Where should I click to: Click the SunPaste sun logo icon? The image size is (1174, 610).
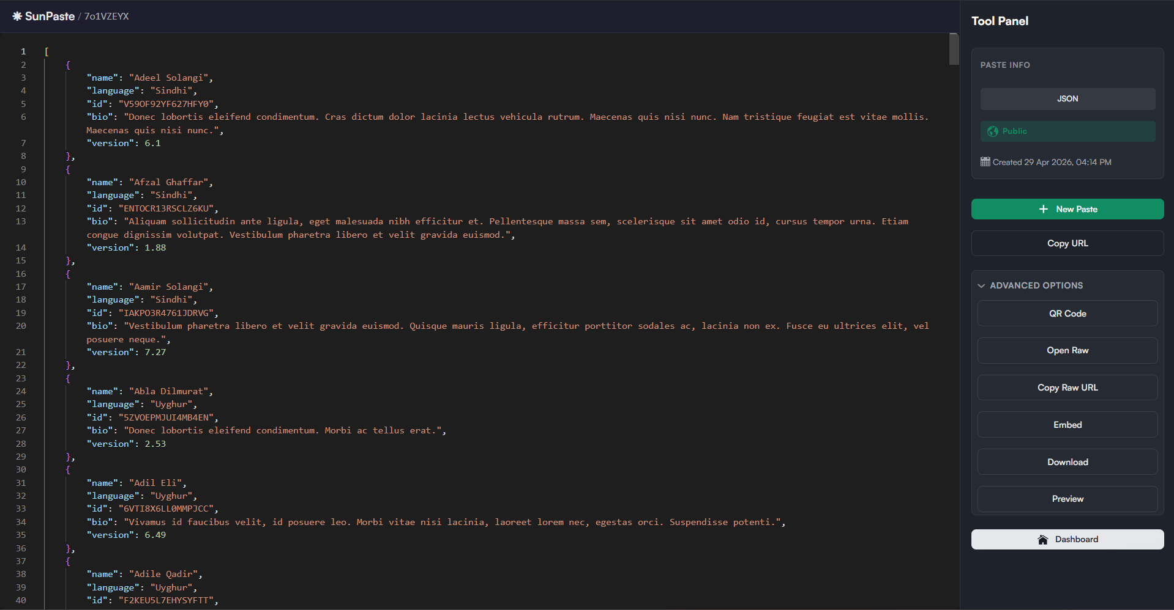tap(17, 17)
